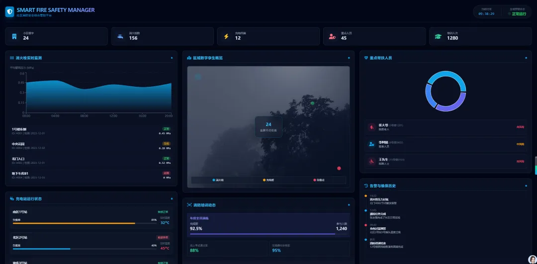This screenshot has width=537, height=264.
Task: Click the history clock icon beside 告警与维保历史
Action: click(366, 186)
